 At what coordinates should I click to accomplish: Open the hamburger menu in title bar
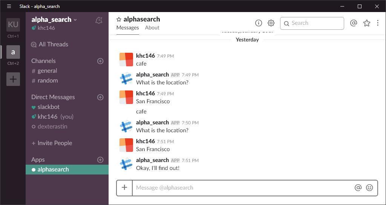9,6
